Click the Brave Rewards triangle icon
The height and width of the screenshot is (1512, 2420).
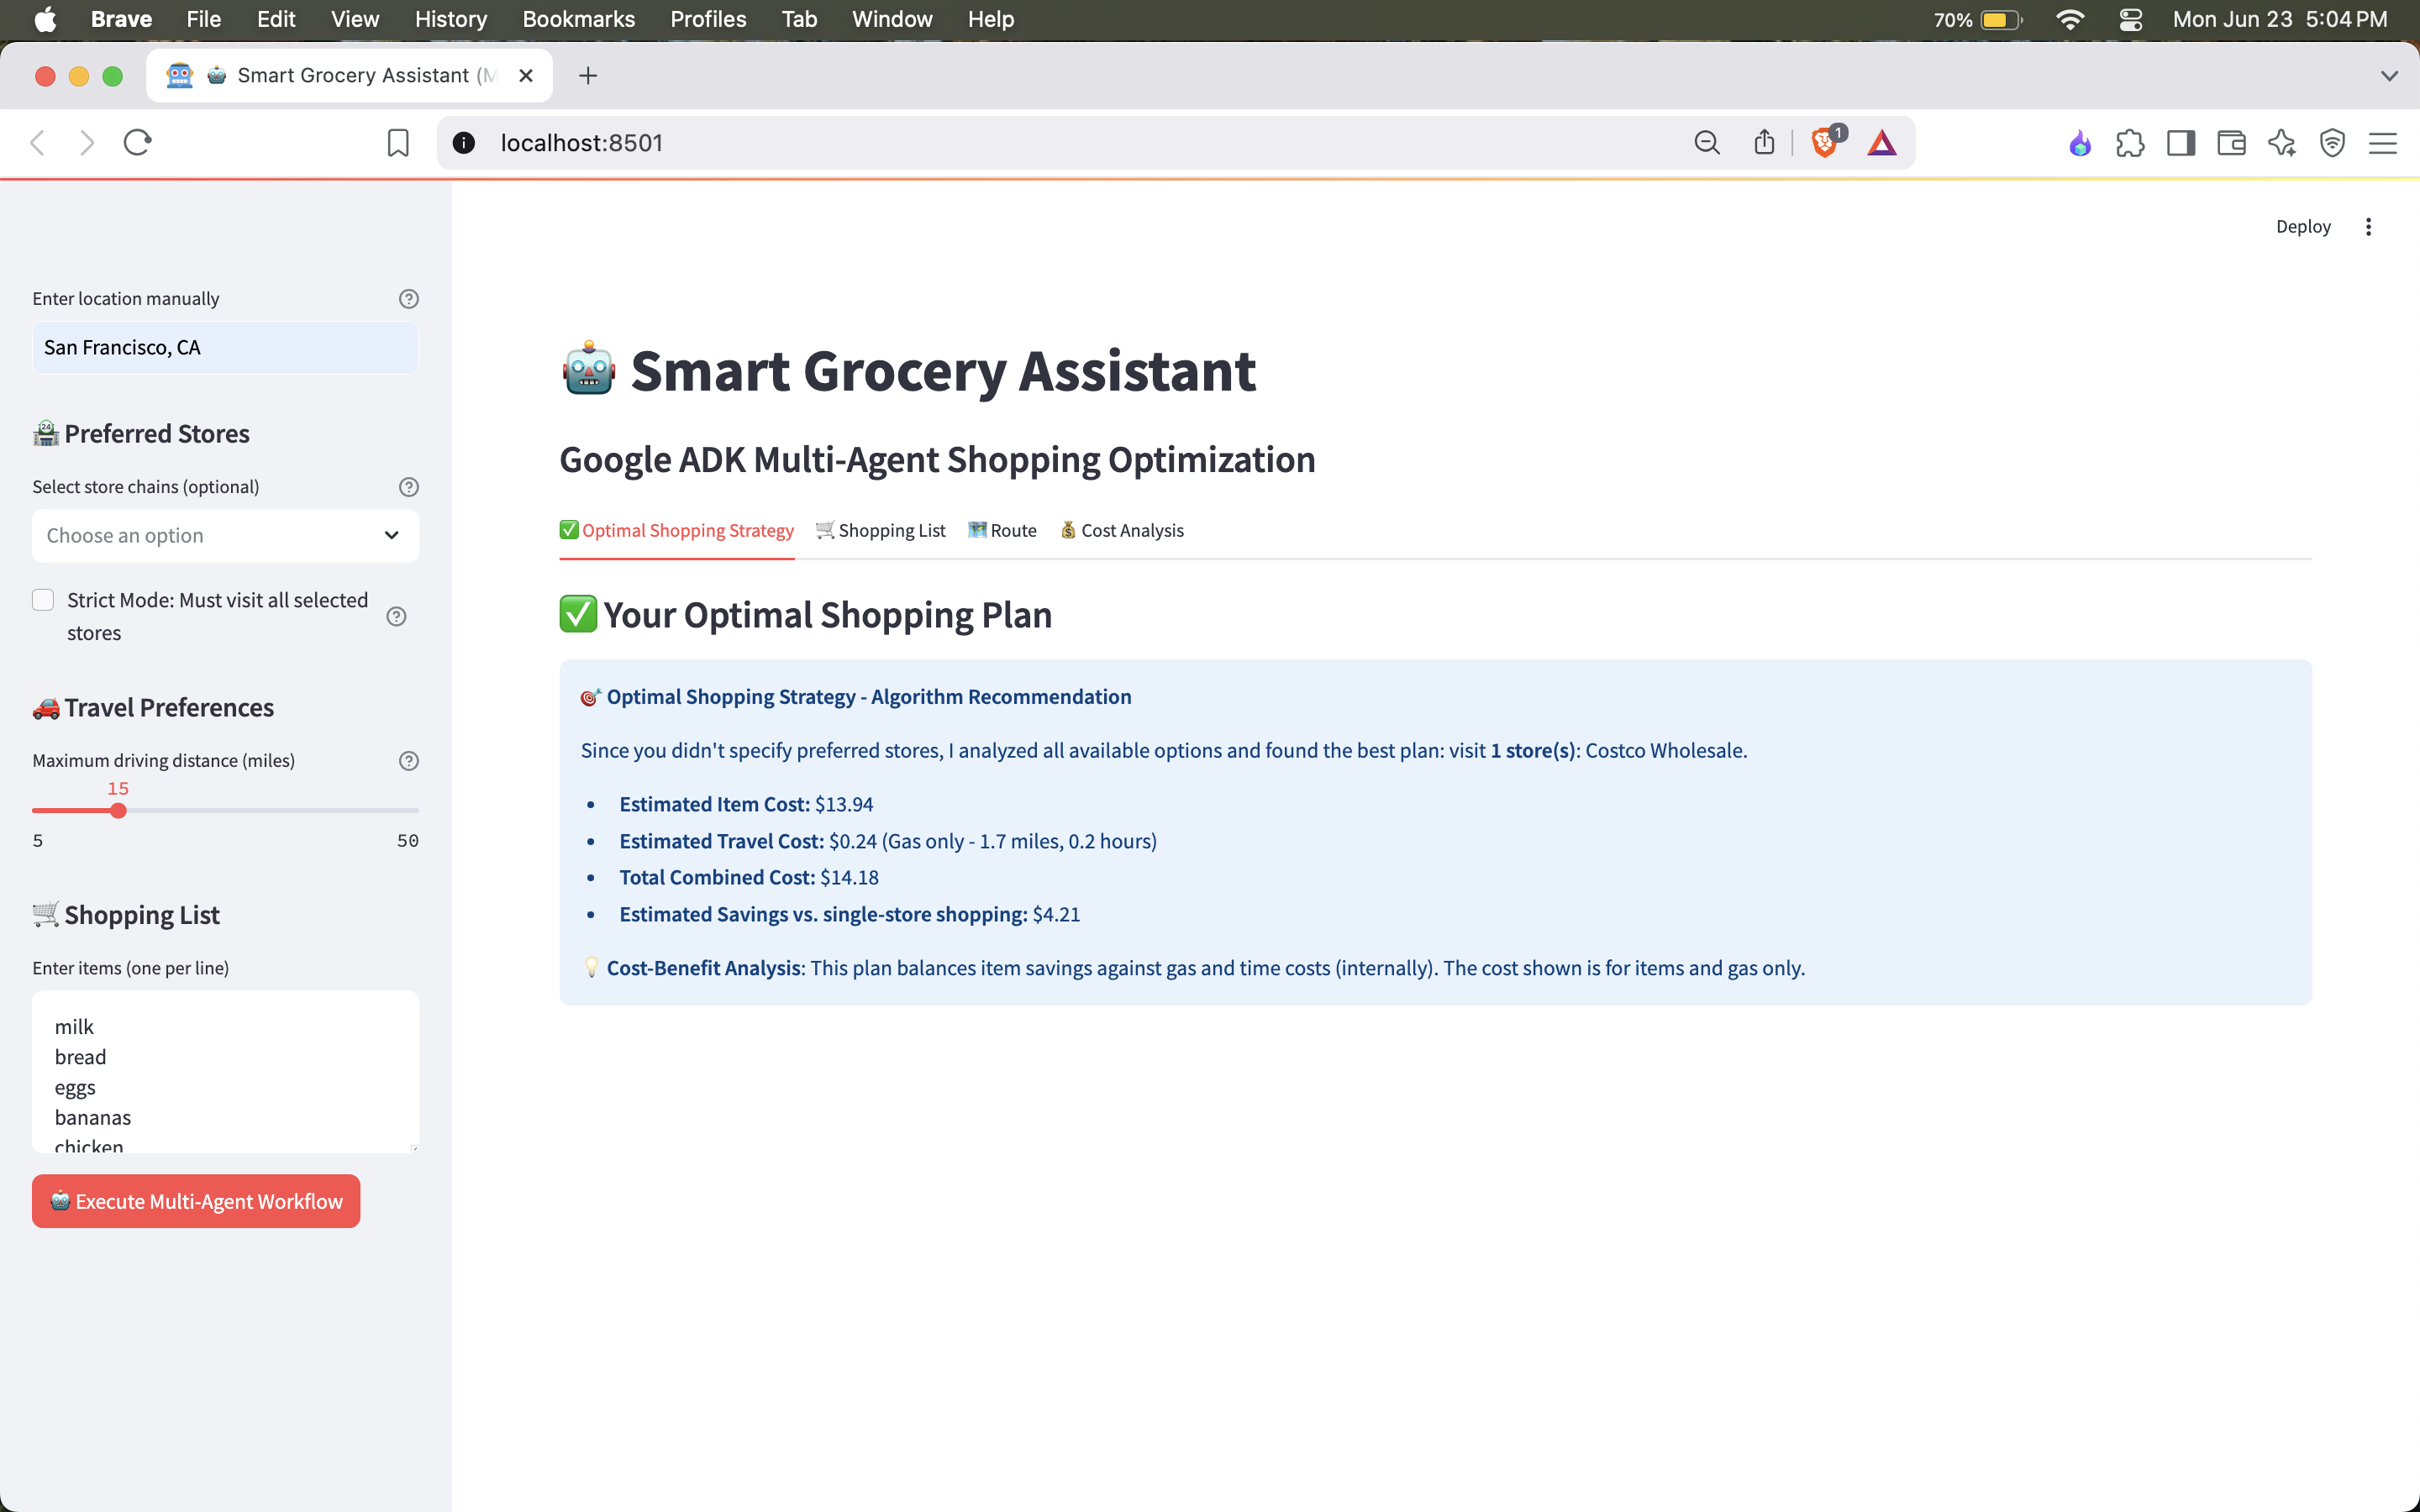point(1881,143)
